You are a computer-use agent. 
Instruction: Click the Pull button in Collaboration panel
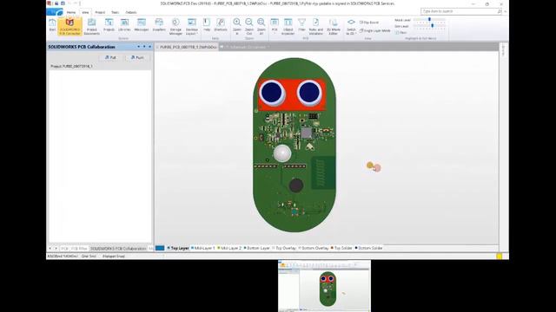(110, 57)
